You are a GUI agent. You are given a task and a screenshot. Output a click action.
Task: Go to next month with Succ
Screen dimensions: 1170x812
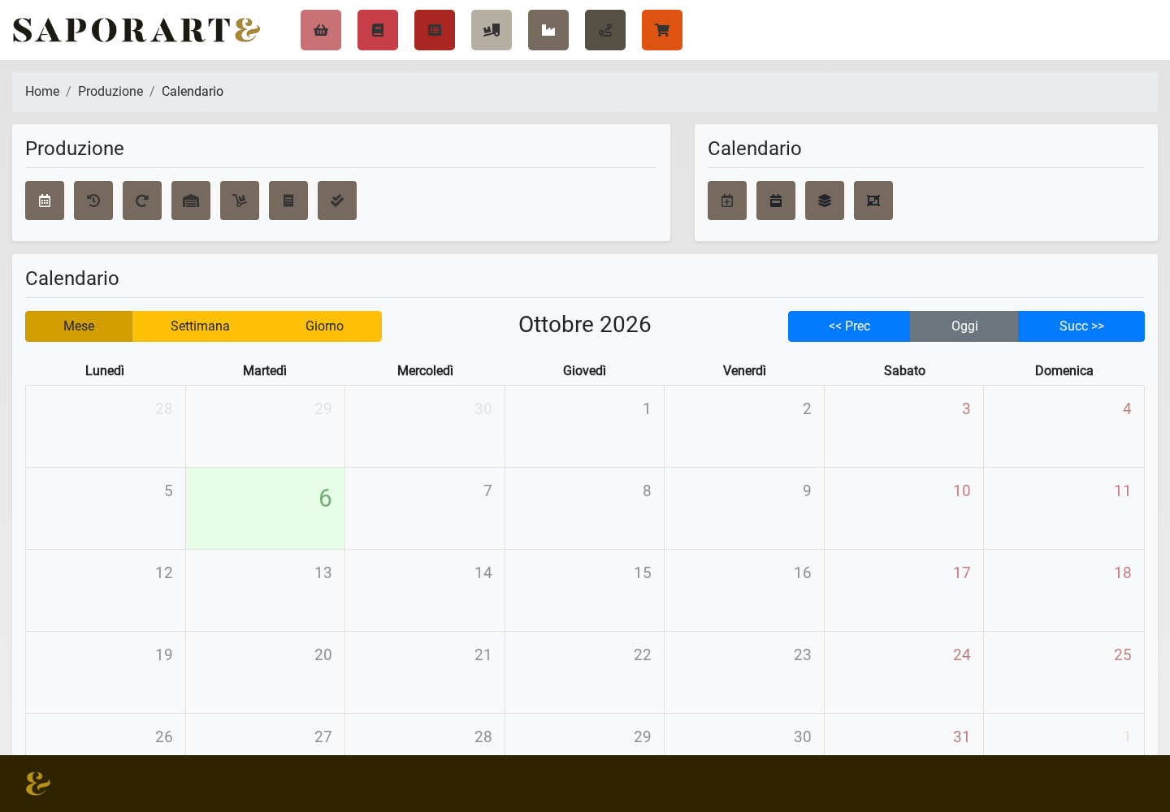(1081, 326)
